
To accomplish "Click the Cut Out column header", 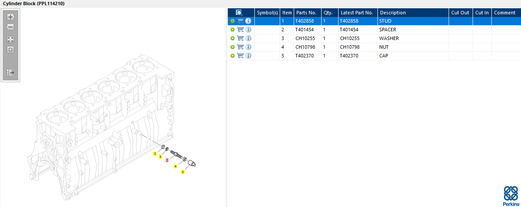I will tap(460, 13).
